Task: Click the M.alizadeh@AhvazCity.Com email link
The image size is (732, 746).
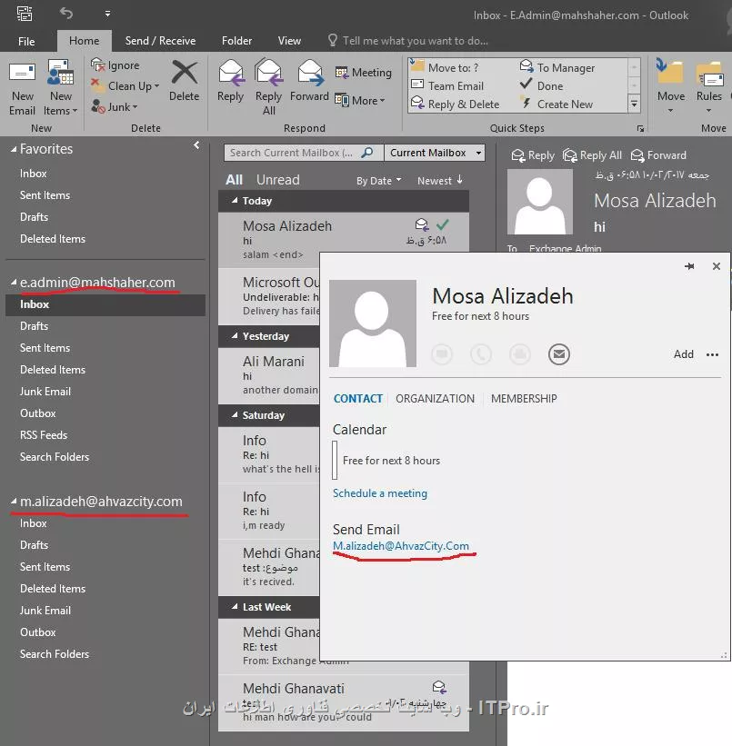Action: pos(400,546)
